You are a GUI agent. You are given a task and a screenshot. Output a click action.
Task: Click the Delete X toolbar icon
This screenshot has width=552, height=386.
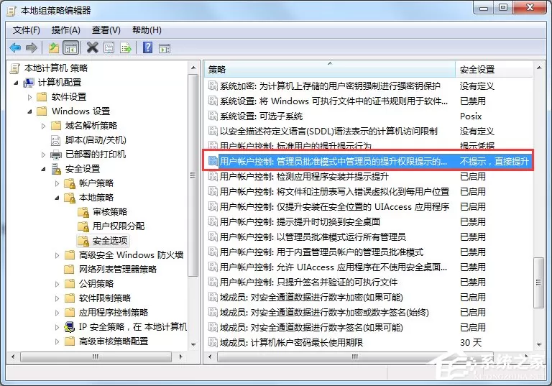tap(92, 47)
